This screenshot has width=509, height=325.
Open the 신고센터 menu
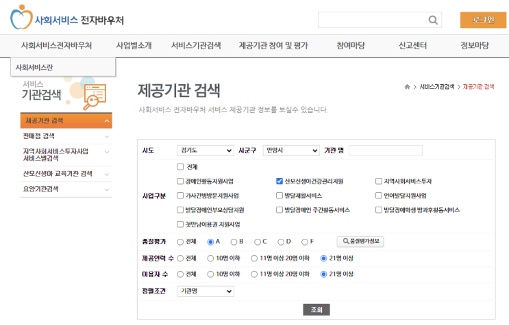412,45
